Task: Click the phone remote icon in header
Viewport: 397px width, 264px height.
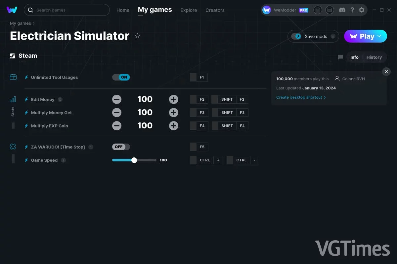Action: point(318,10)
